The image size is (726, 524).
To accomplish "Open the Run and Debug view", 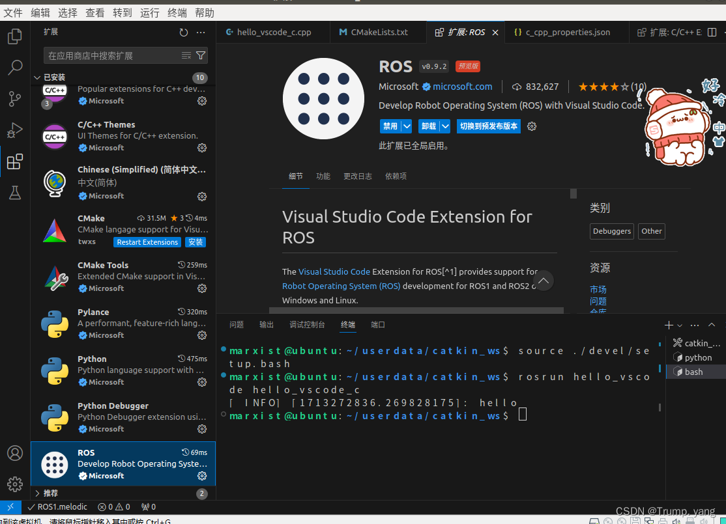I will pos(15,130).
